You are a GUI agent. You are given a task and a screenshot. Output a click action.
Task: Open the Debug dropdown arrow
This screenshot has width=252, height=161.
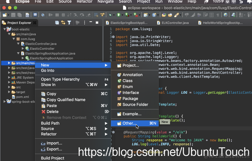(114, 15)
